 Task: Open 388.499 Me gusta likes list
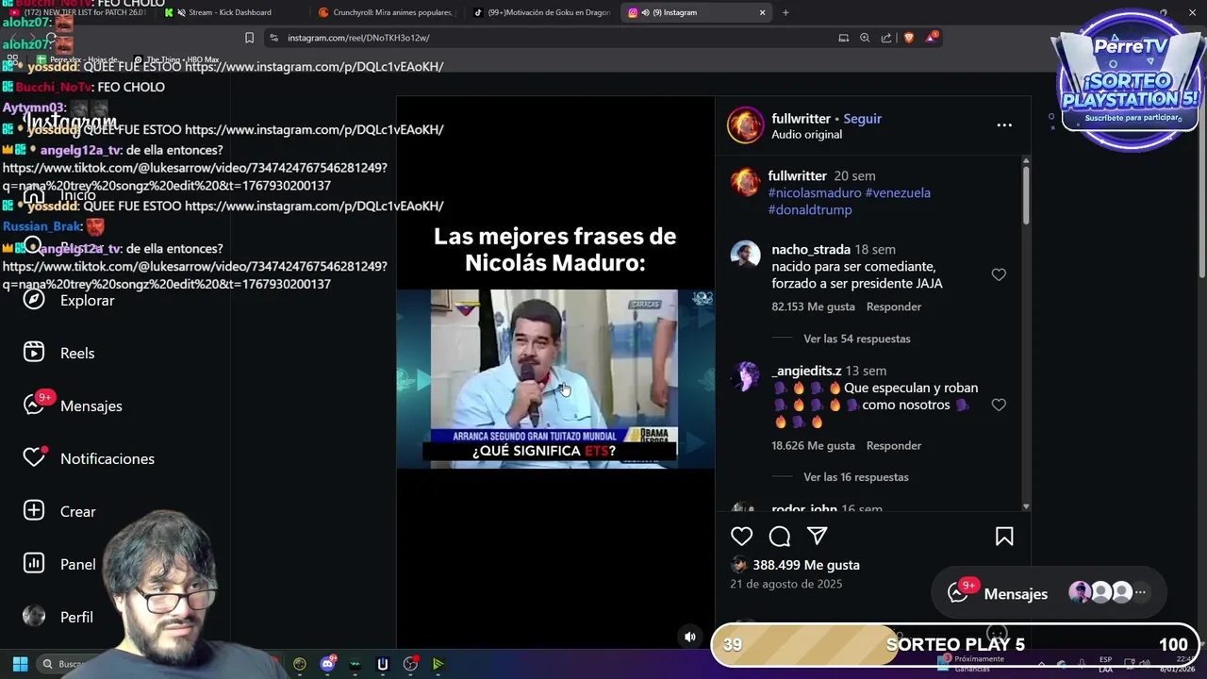click(x=806, y=565)
